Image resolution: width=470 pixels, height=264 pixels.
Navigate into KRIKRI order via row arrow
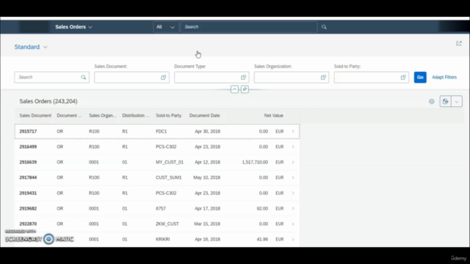tap(293, 239)
